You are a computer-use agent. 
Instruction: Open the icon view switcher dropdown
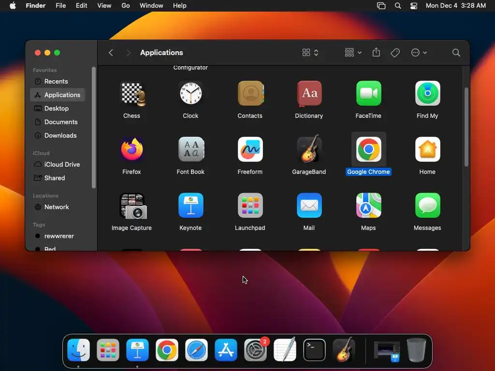(310, 53)
